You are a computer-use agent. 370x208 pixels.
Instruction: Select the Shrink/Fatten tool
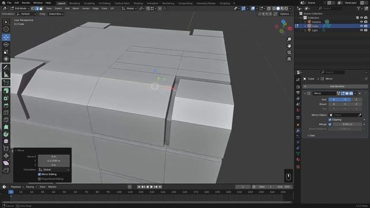click(x=6, y=155)
